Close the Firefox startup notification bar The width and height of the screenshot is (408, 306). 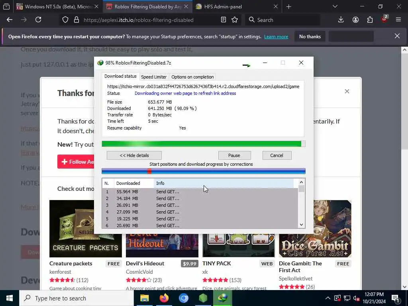[397, 36]
